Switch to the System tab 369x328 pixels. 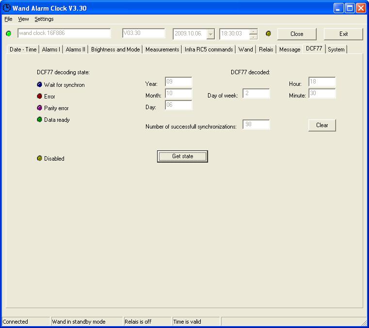(336, 49)
